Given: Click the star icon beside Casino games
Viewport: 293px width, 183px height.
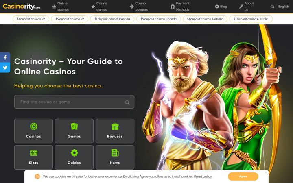Looking at the screenshot, I should (93, 7).
